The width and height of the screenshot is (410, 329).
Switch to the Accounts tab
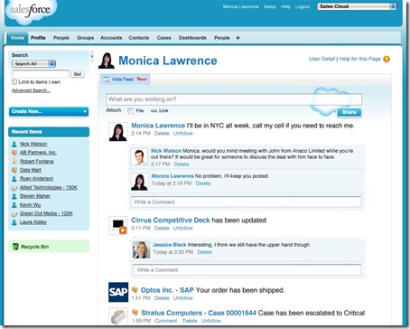[x=111, y=38]
